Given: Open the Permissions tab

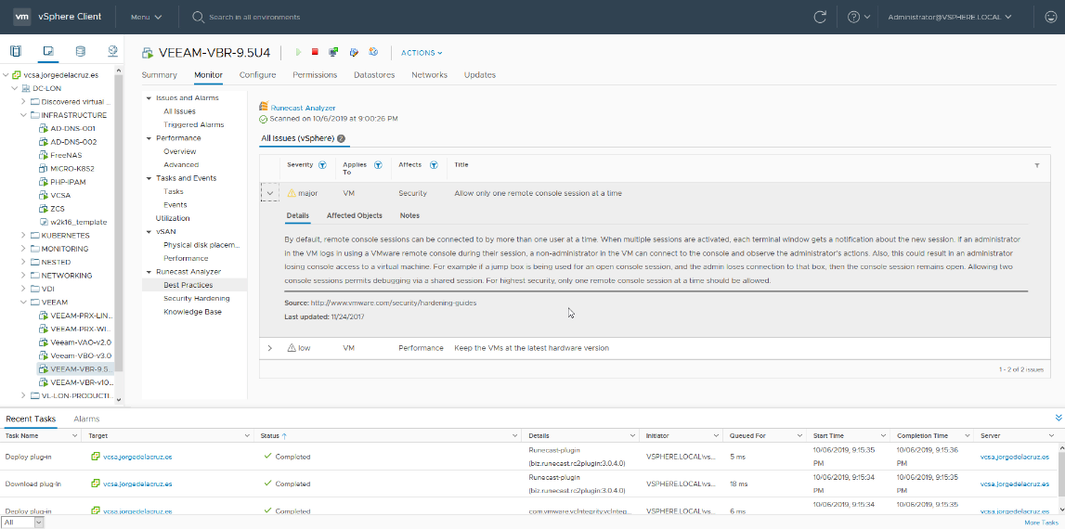Looking at the screenshot, I should [x=315, y=74].
